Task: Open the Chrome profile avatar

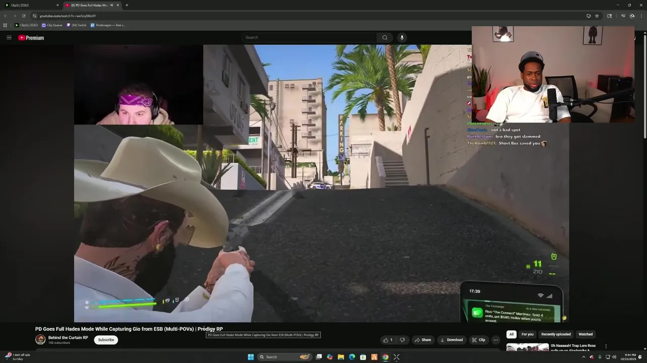Action: coord(632,16)
